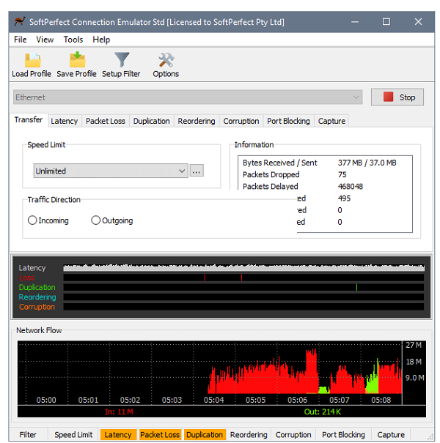Screen dimensions: 440x443
Task: Switch to the Reordering tab
Action: tap(197, 121)
